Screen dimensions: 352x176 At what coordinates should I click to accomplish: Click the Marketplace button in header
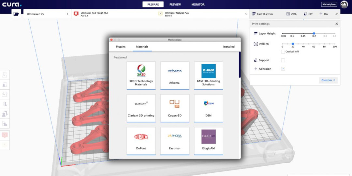(329, 4)
